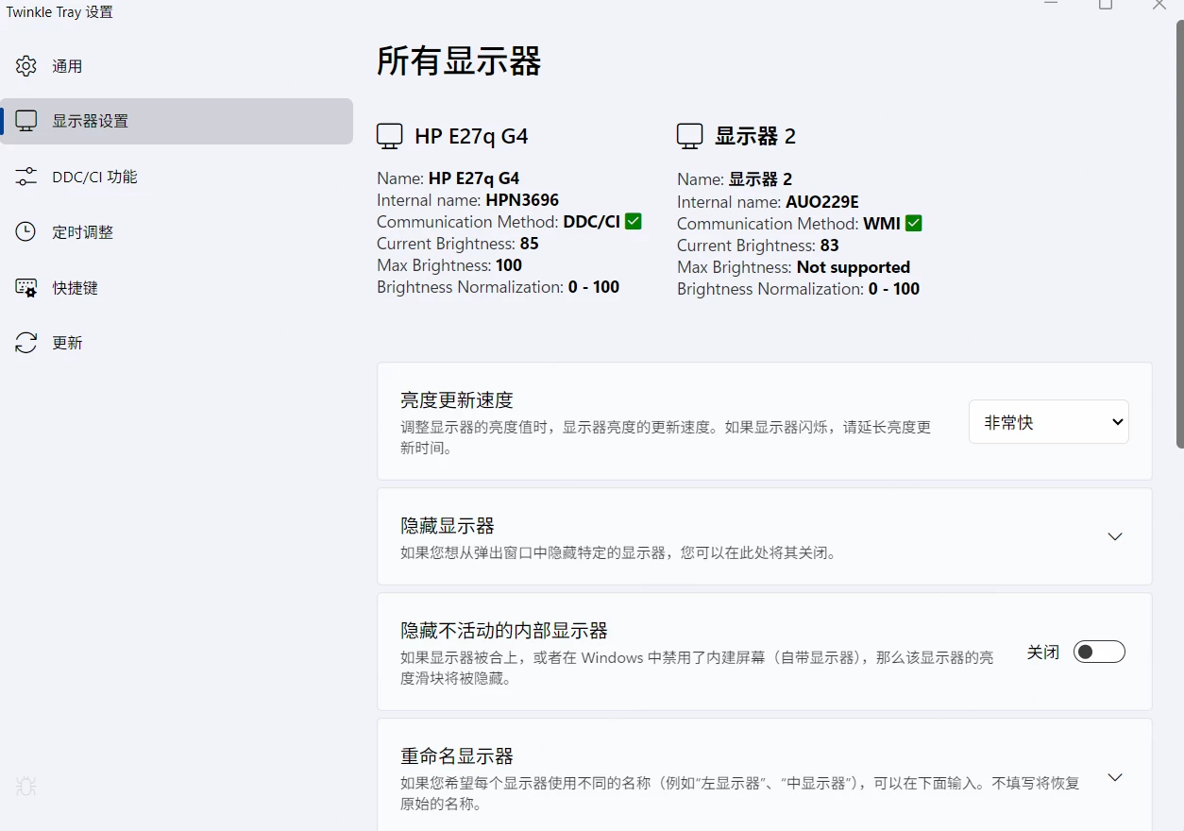Click the faded bug icon at sidebar bottom
Viewport: 1184px width, 831px height.
pos(26,786)
